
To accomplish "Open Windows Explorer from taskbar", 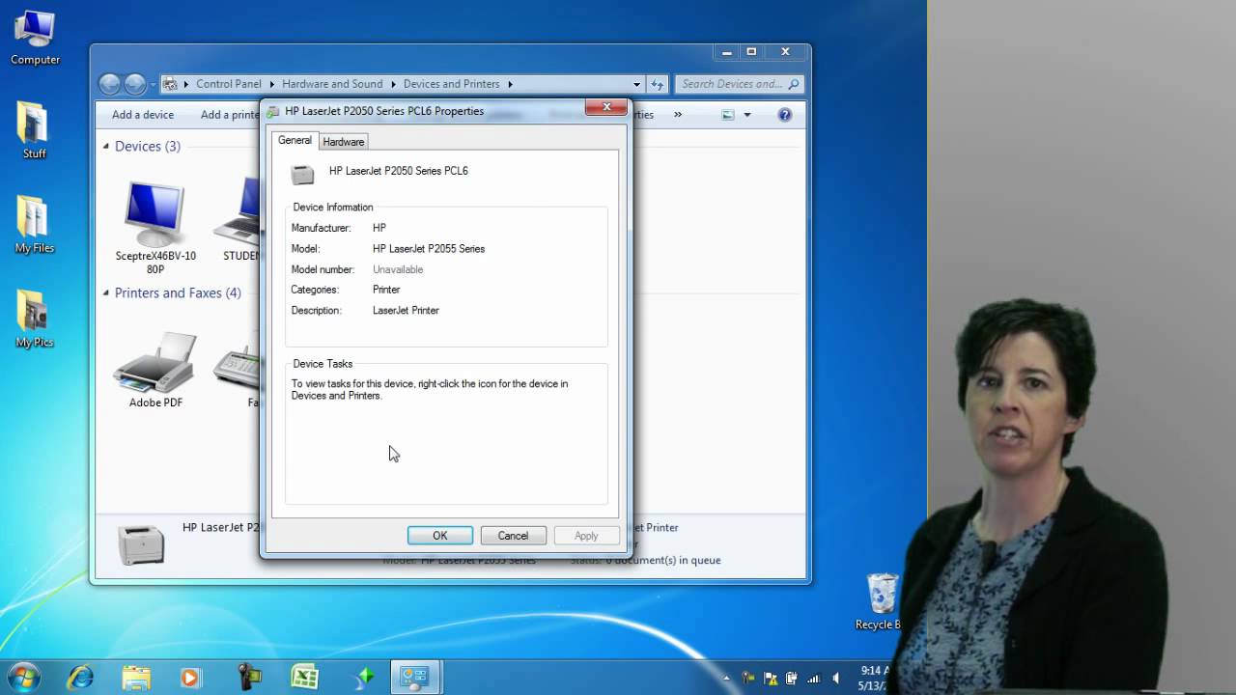I will pos(136,678).
